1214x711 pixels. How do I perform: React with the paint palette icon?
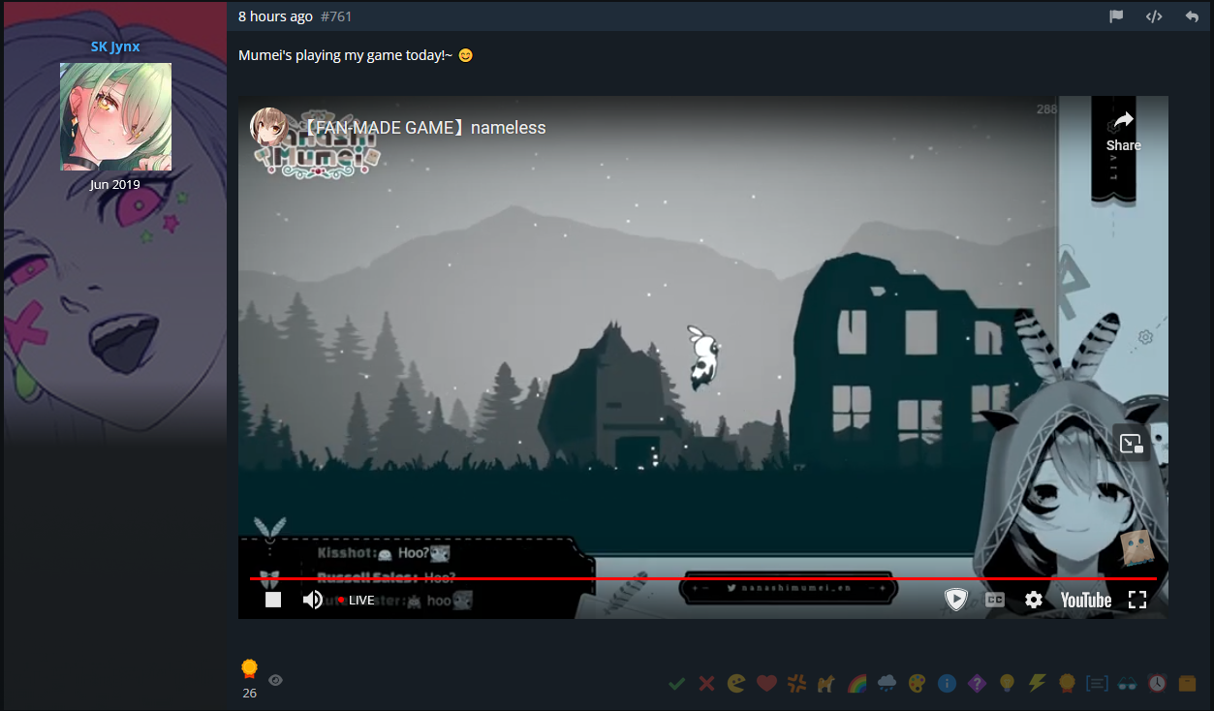[x=917, y=684]
